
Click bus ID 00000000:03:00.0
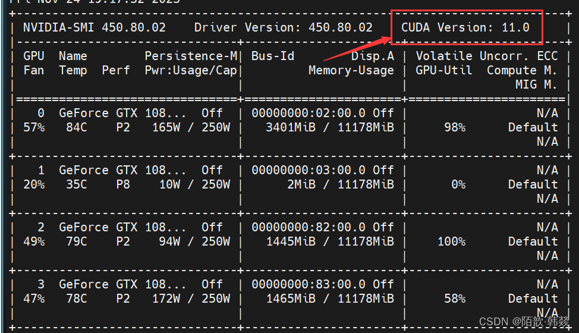click(309, 170)
